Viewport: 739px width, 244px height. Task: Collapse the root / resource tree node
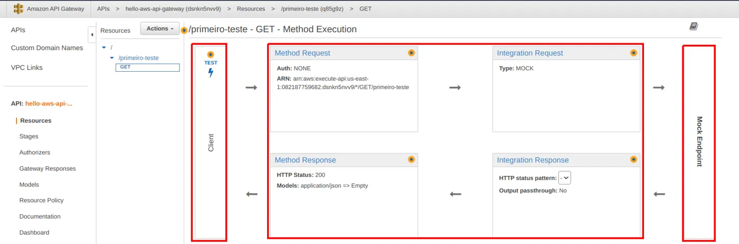tap(105, 47)
